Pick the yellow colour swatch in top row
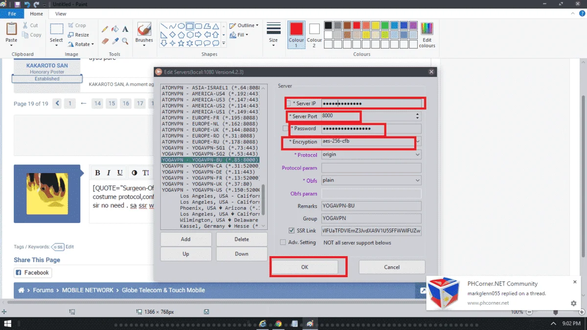This screenshot has height=330, width=587. tap(376, 25)
